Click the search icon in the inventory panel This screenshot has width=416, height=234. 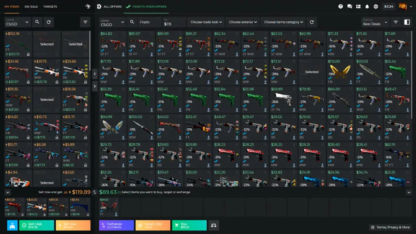point(37,22)
